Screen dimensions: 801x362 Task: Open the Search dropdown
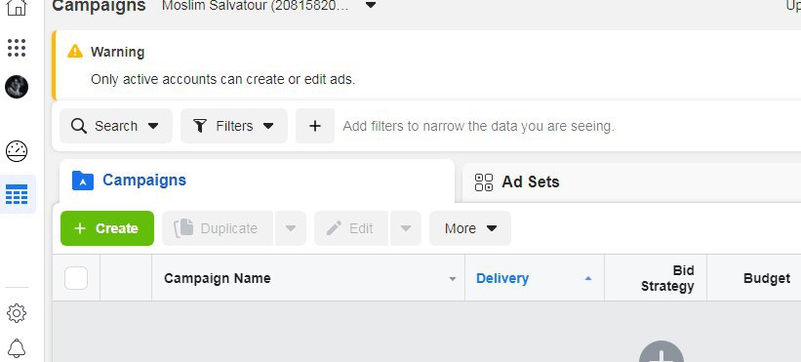coord(116,126)
